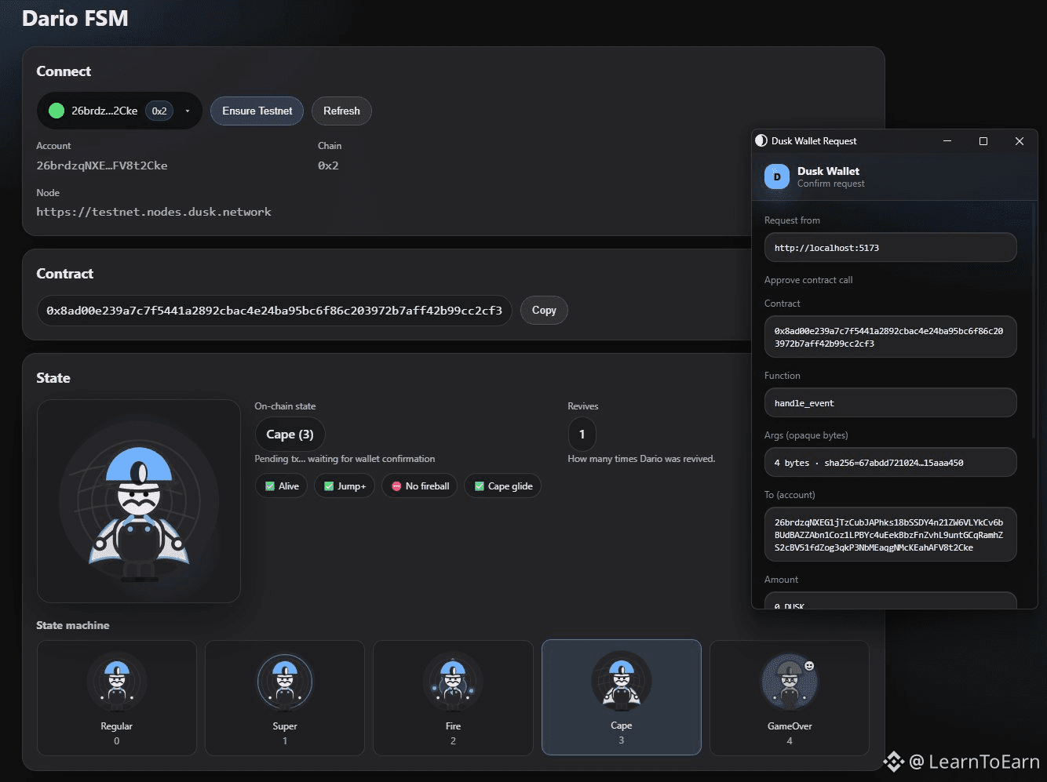Click the To account address box
The height and width of the screenshot is (782, 1047).
tap(891, 534)
